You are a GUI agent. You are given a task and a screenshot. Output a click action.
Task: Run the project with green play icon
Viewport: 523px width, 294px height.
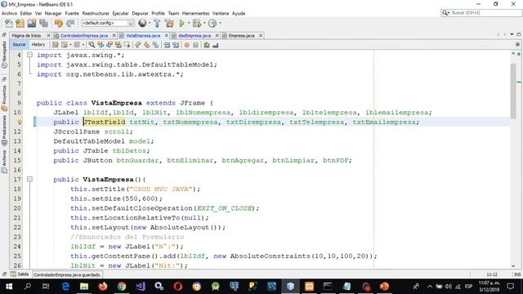[x=181, y=24]
